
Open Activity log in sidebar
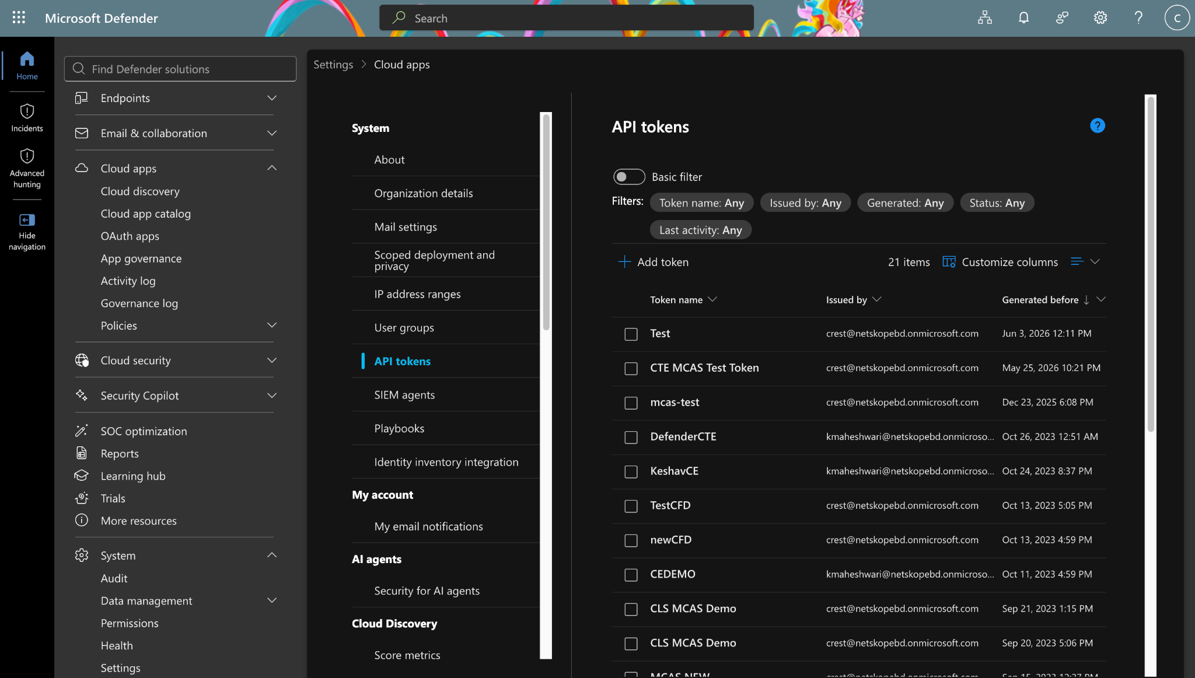(128, 281)
